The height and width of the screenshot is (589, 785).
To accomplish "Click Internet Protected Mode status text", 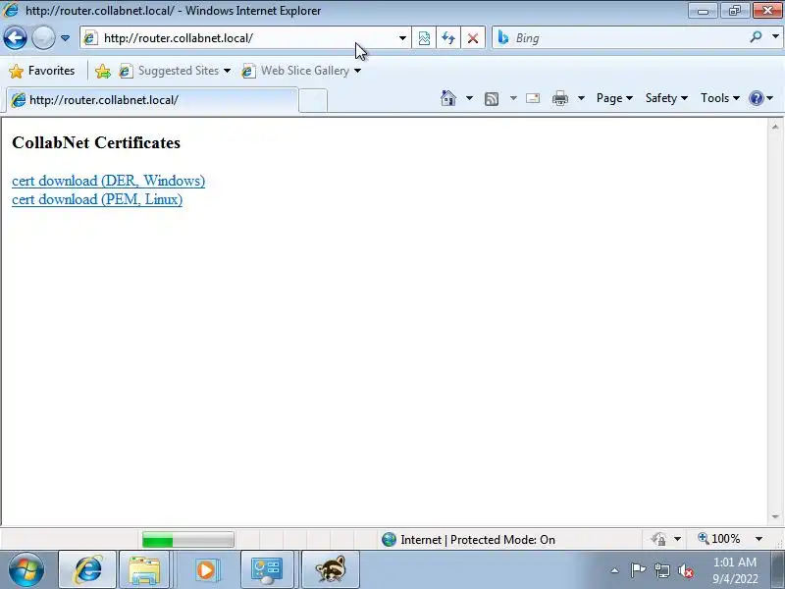I will (x=478, y=540).
